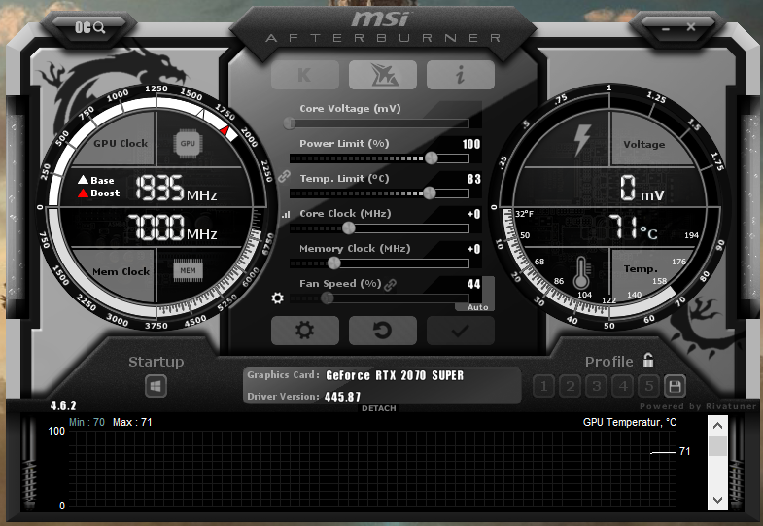The height and width of the screenshot is (526, 763).
Task: Click the Max : 71 graph value
Action: point(132,422)
